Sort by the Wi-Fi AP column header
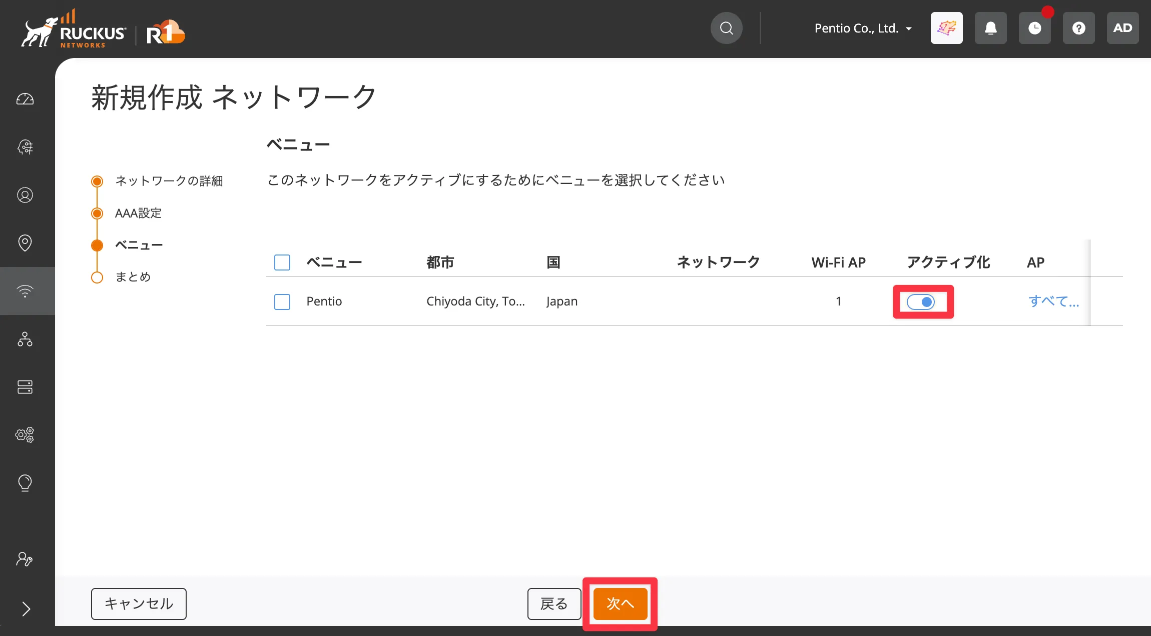Screen dimensions: 1151x636 coord(839,262)
